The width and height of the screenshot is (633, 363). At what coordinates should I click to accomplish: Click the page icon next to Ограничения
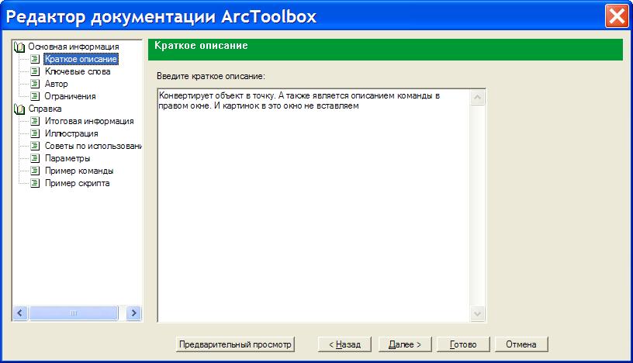tap(35, 96)
